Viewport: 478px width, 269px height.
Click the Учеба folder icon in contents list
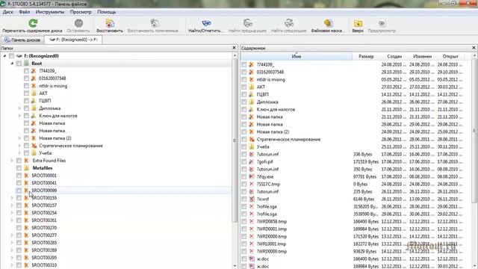click(252, 146)
